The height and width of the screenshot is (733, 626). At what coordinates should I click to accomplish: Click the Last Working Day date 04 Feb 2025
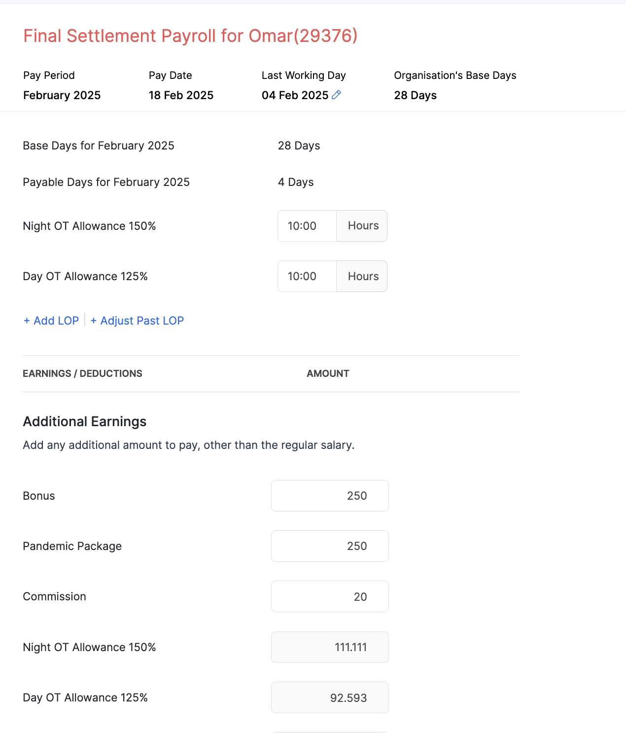pos(295,95)
